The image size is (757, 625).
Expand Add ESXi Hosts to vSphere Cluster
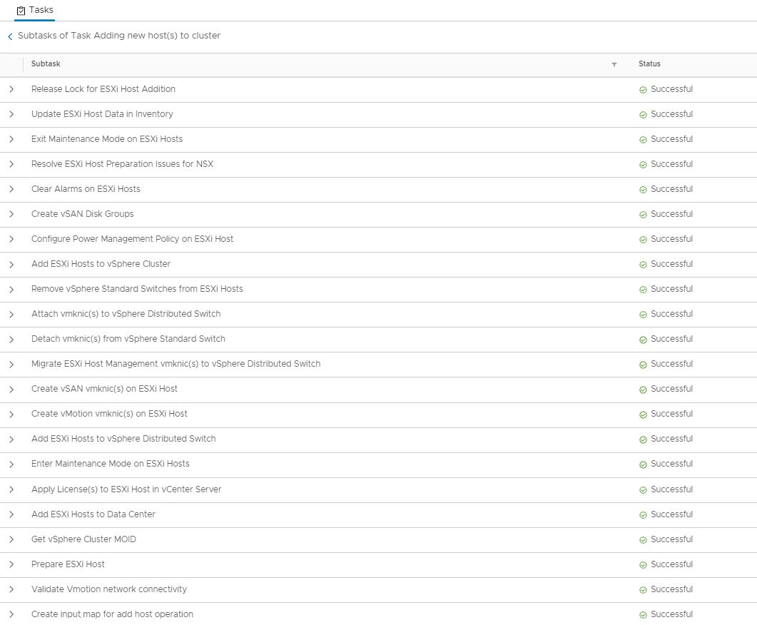click(x=11, y=264)
